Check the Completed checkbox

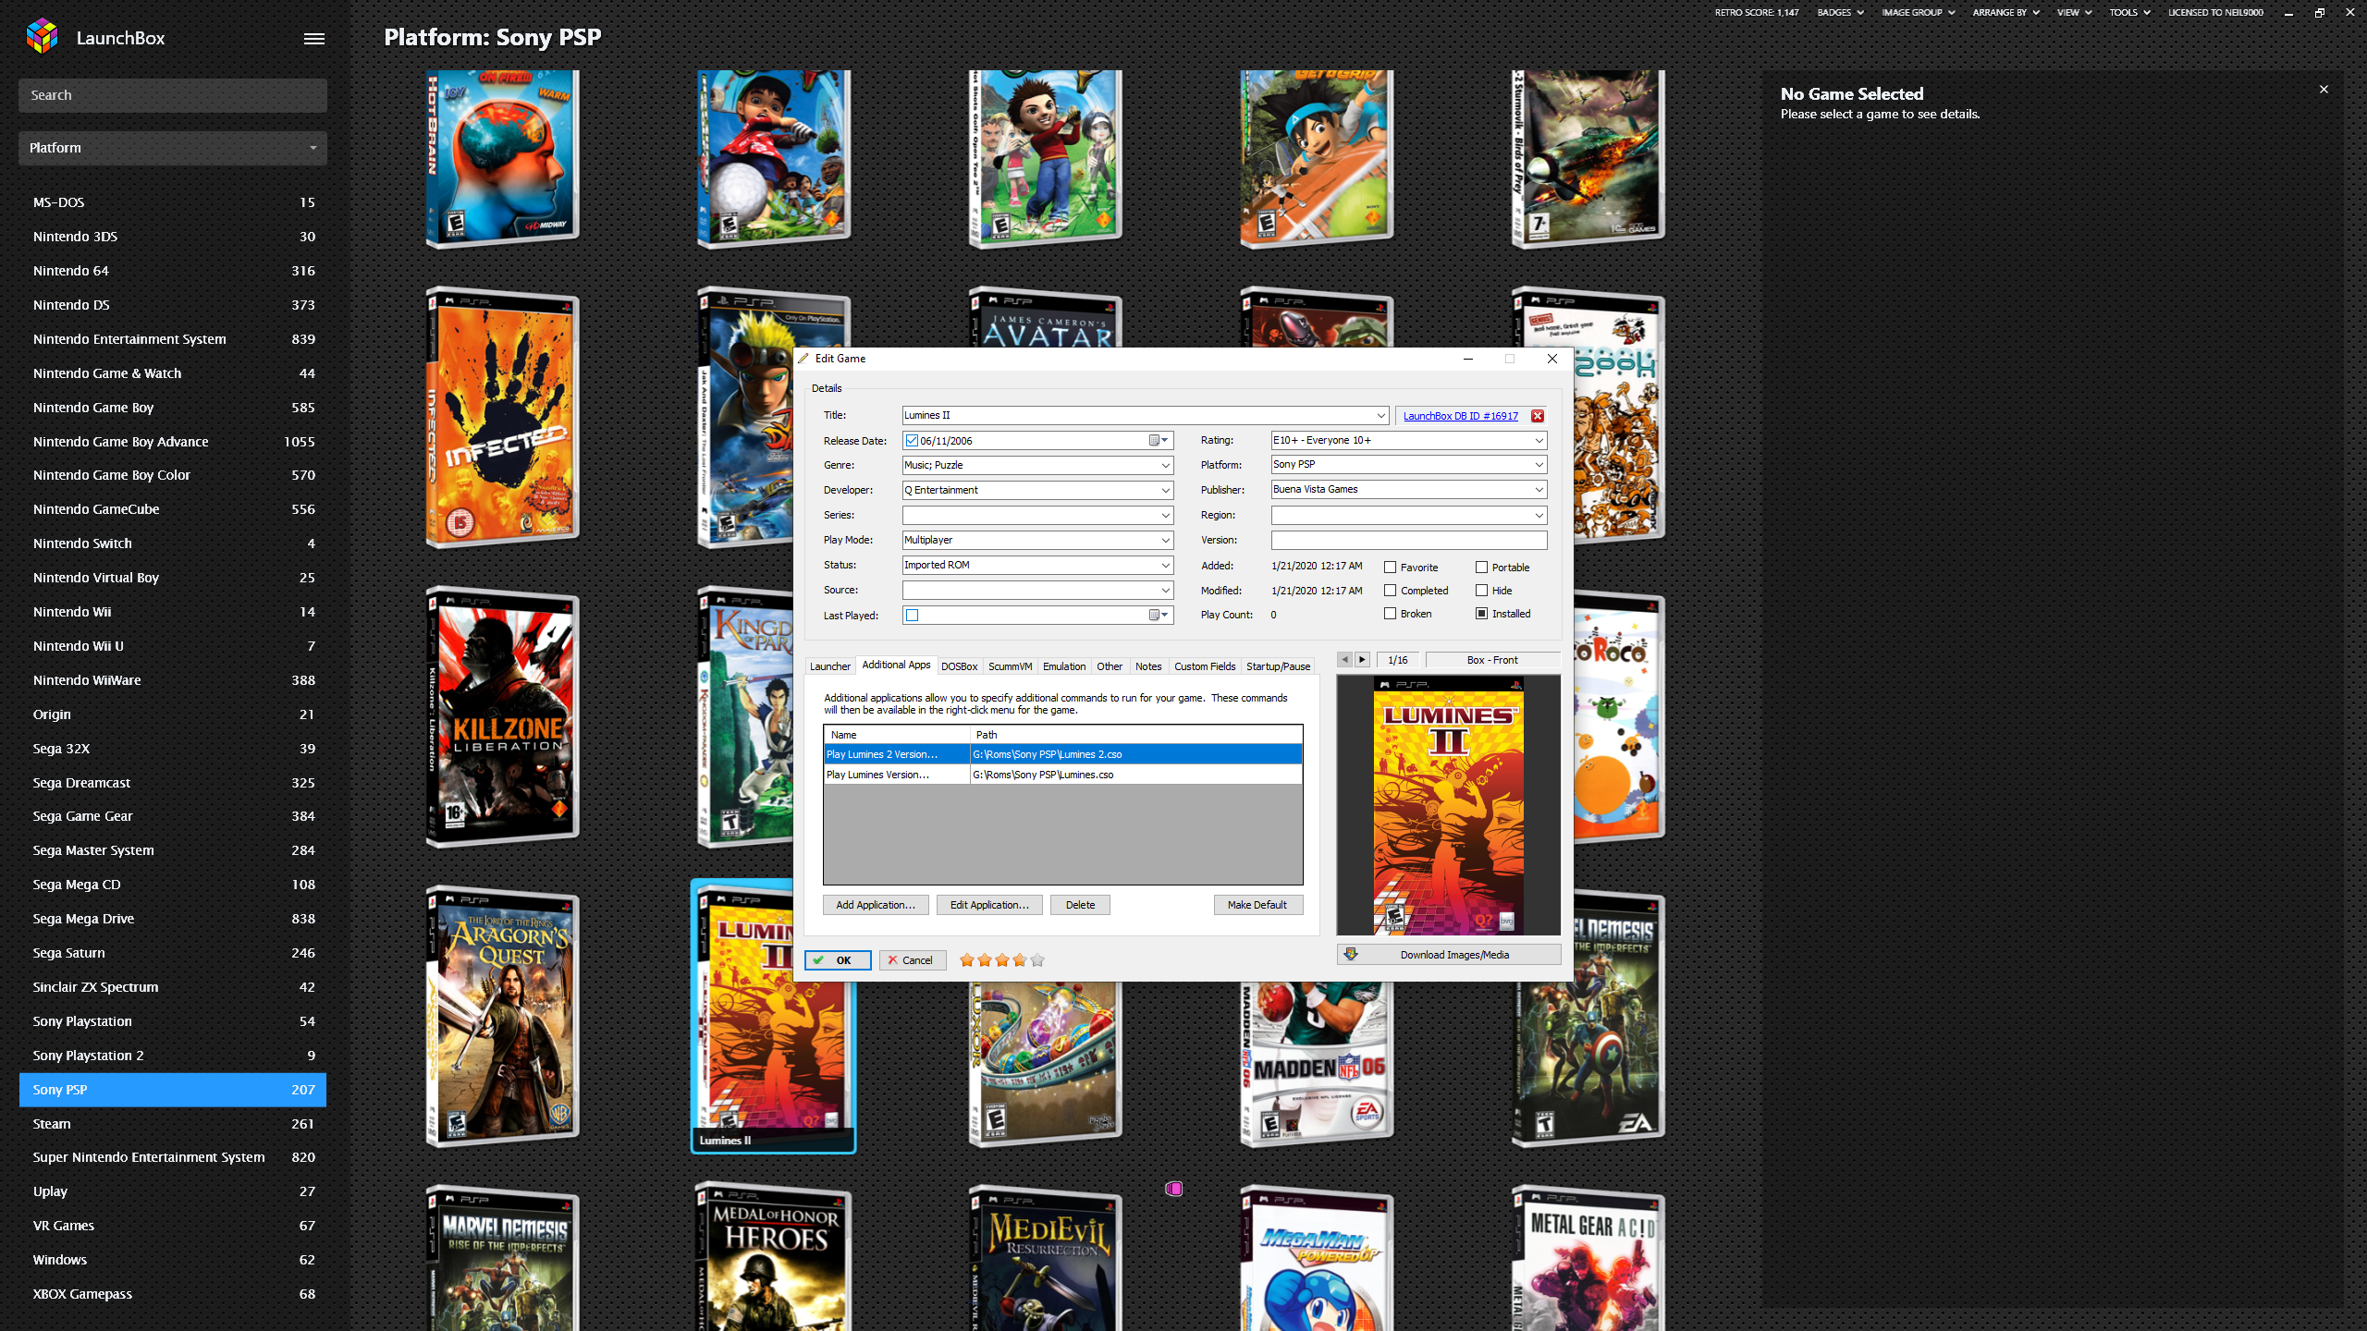click(x=1390, y=591)
